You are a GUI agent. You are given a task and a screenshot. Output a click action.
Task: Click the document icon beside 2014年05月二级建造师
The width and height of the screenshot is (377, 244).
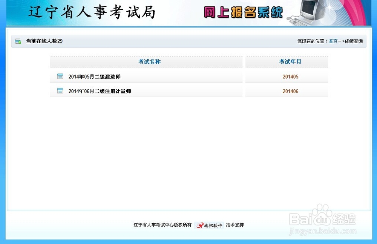[x=60, y=76]
